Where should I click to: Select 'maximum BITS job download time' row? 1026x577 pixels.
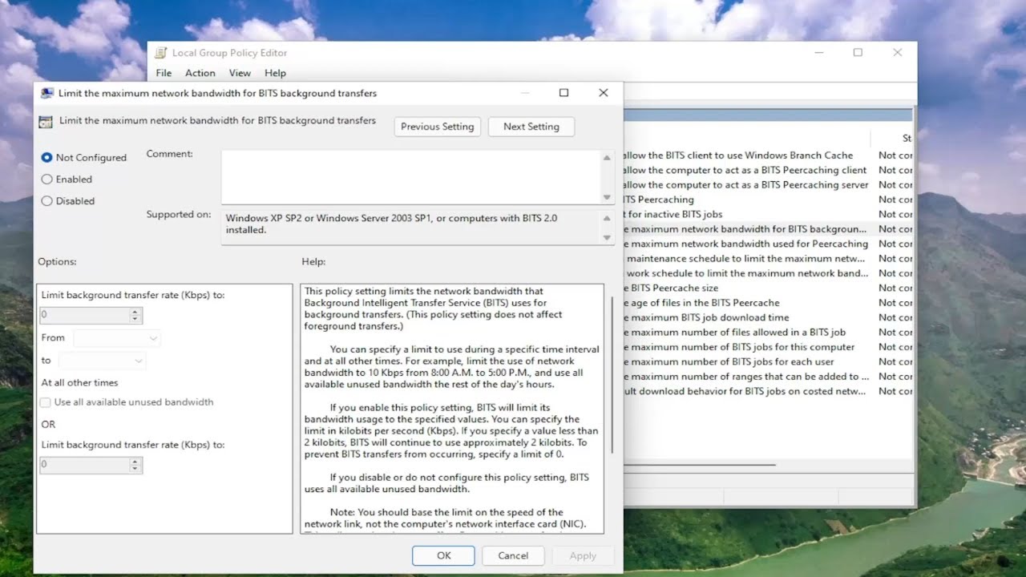(x=768, y=317)
